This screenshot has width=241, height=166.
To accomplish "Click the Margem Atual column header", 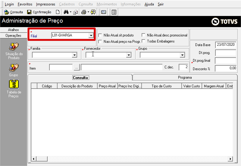I will click(214, 86).
